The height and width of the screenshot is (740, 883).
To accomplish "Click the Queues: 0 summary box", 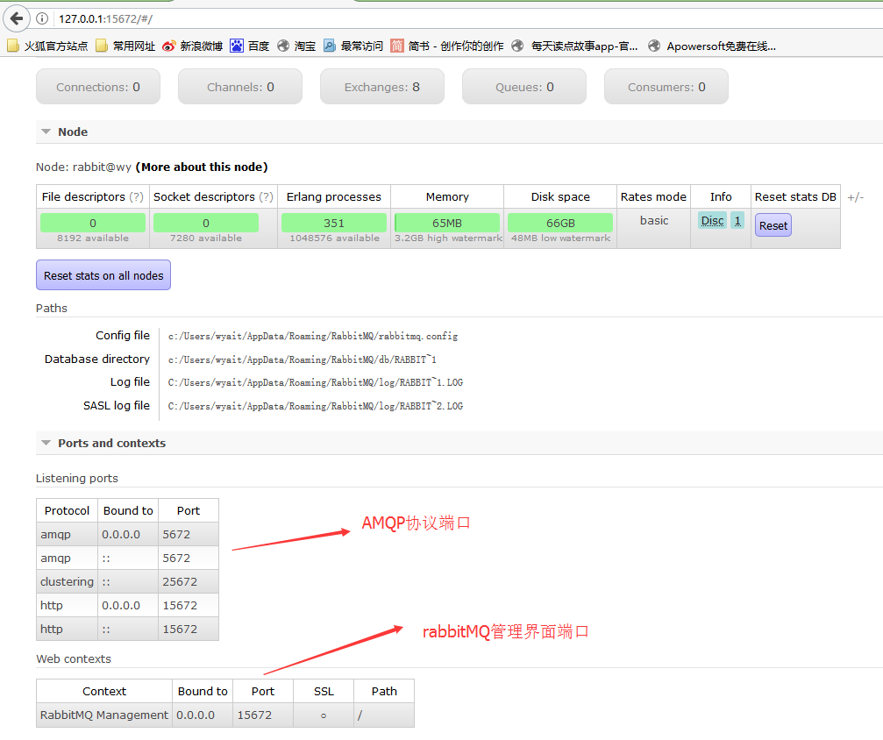I will pos(524,87).
